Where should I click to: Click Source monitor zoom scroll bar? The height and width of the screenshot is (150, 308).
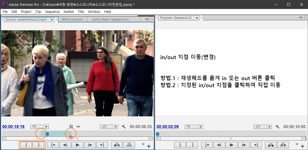tap(77, 139)
